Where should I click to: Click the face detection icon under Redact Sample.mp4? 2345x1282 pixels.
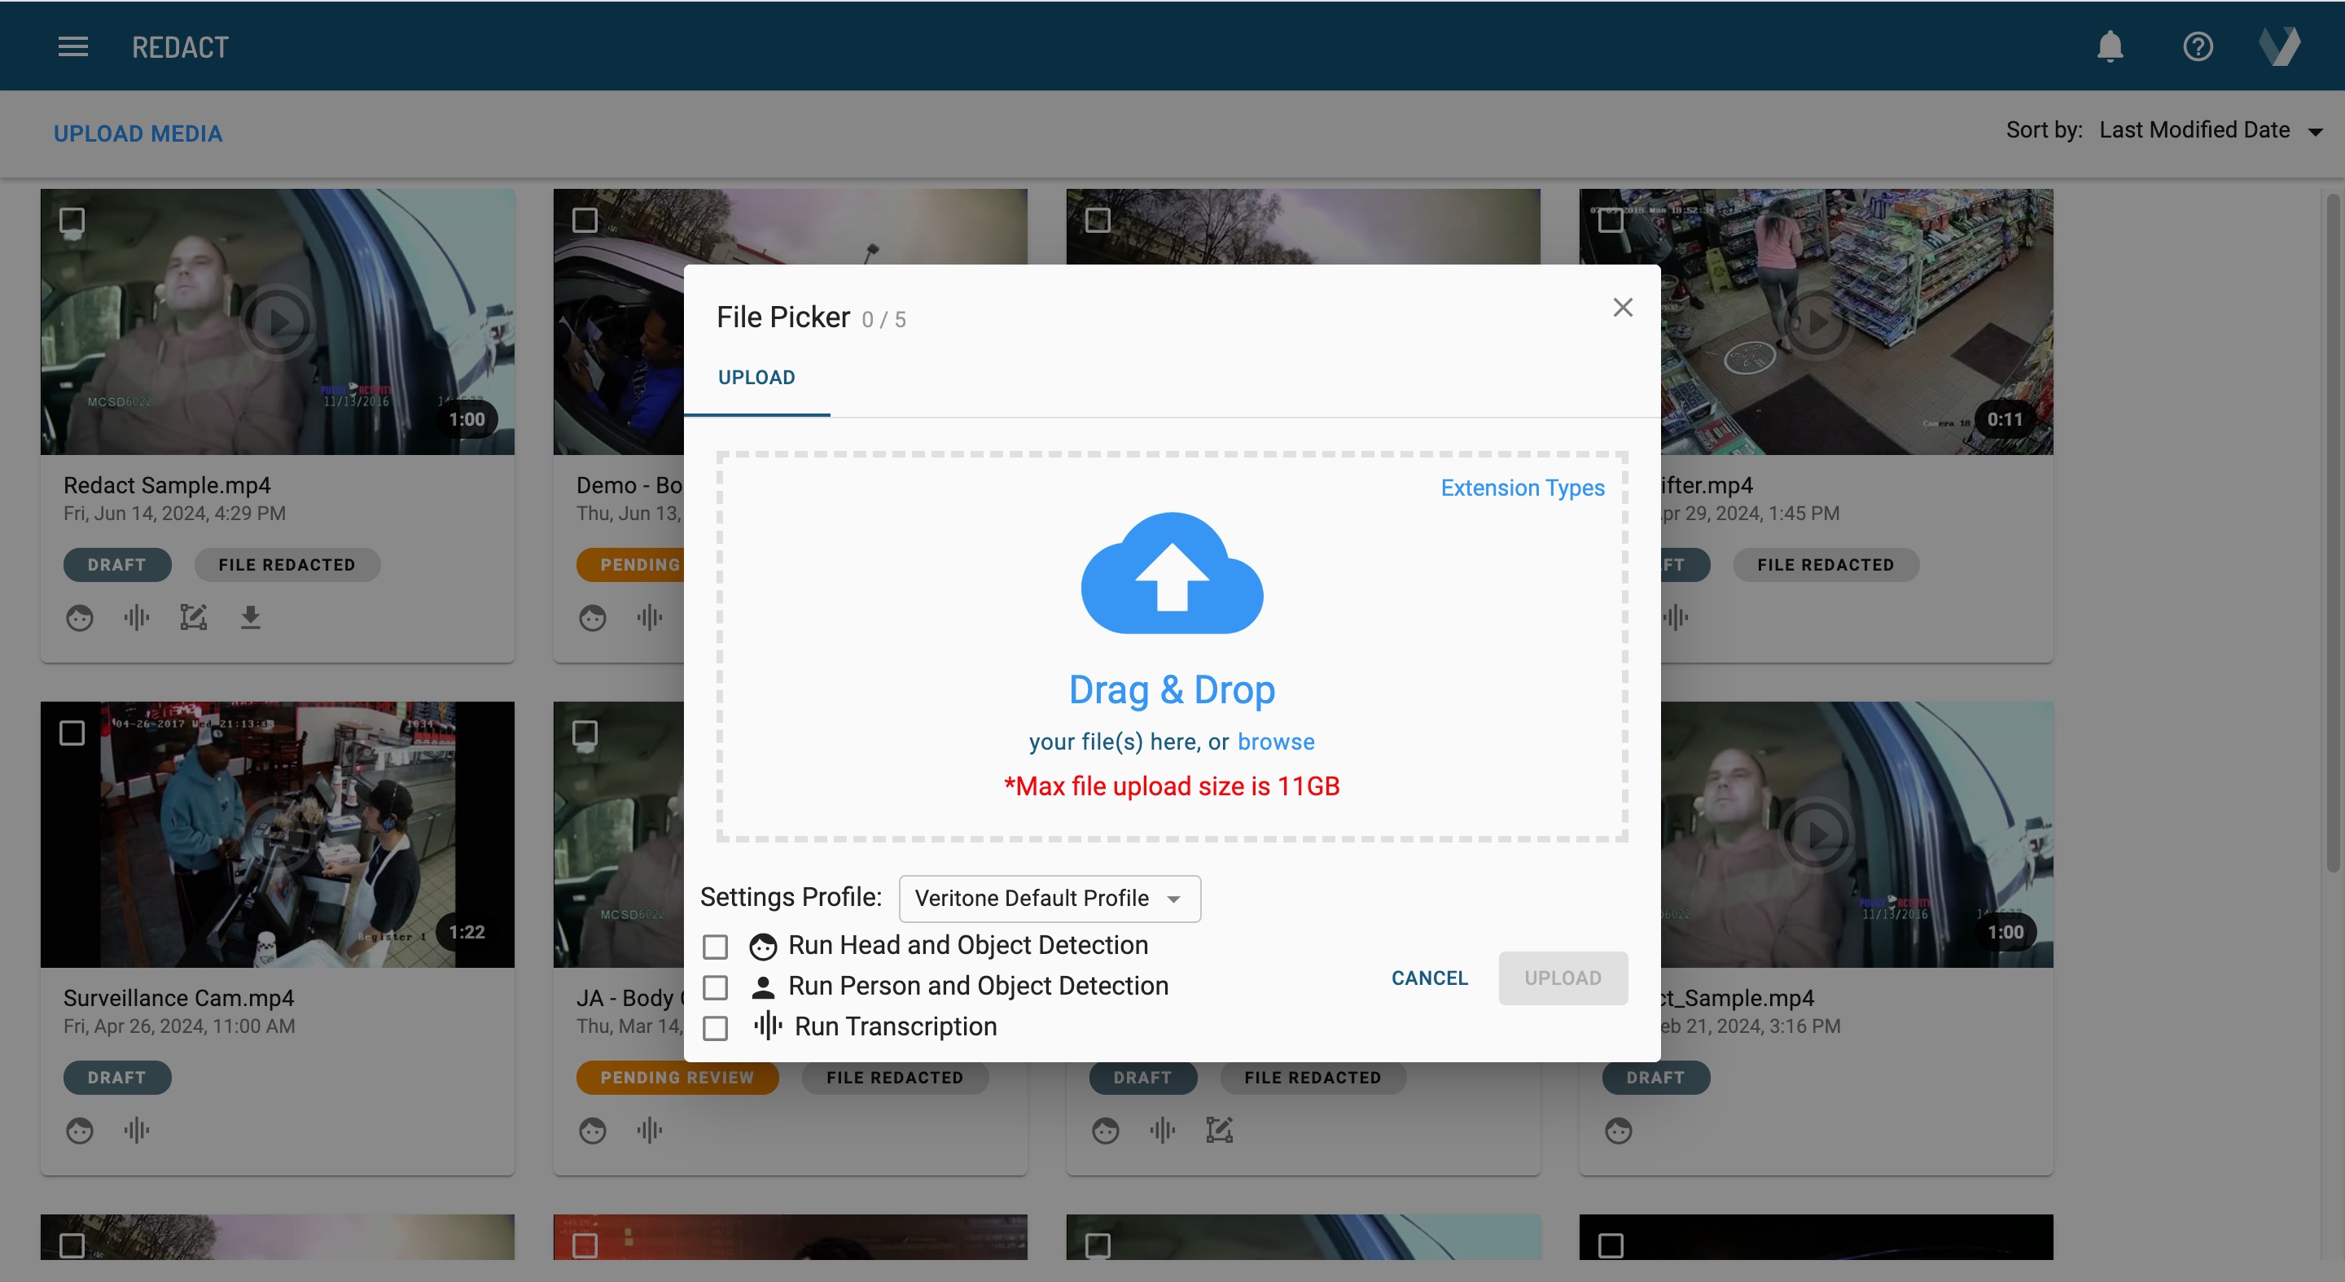[79, 617]
